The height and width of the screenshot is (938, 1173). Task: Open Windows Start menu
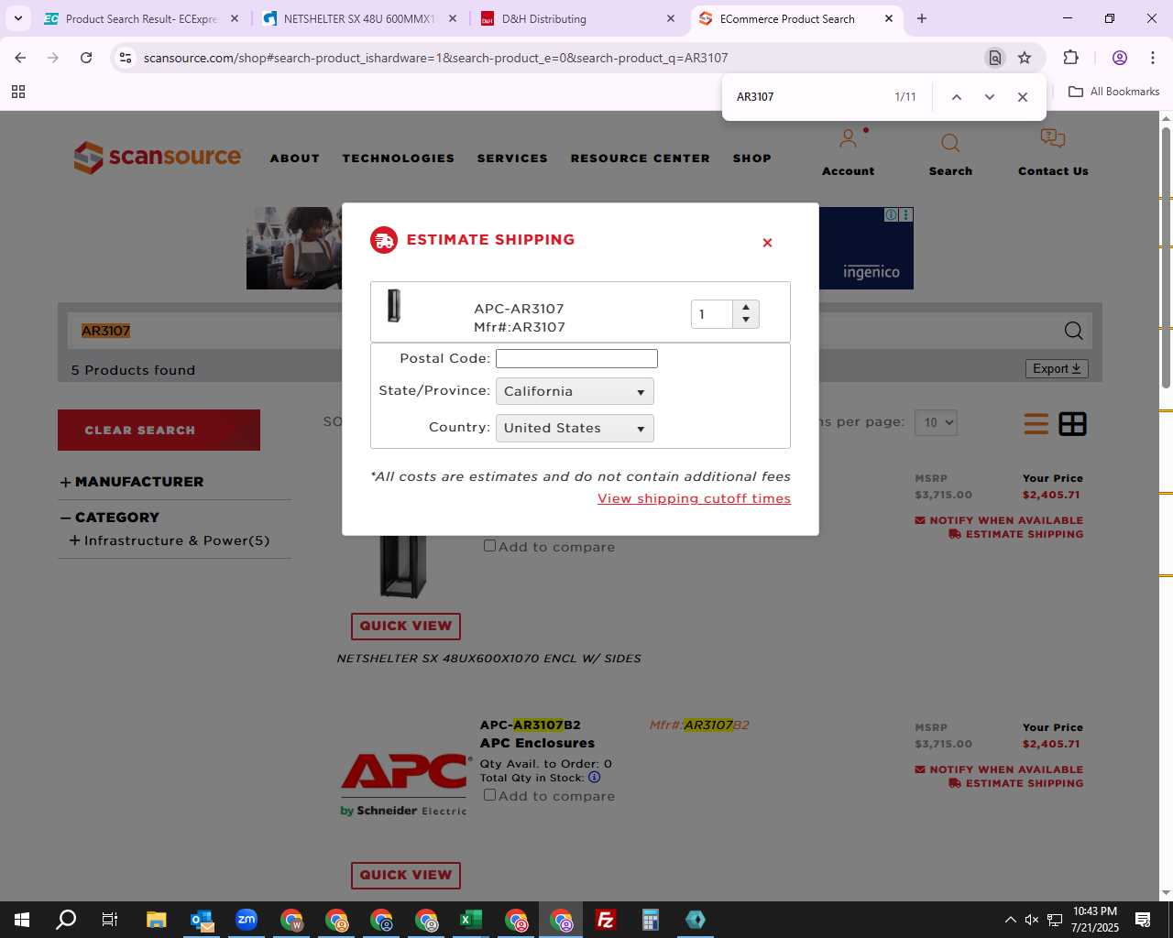[22, 920]
